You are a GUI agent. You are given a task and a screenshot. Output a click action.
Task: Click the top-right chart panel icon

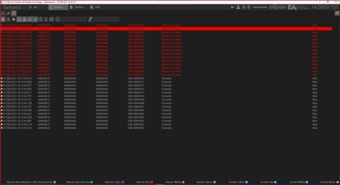point(337,13)
